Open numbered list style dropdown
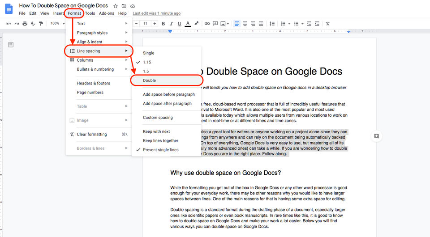Screen dimensions: 430x237 (289, 24)
